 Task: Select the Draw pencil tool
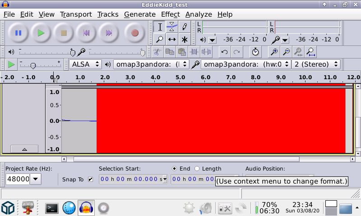pos(184,27)
